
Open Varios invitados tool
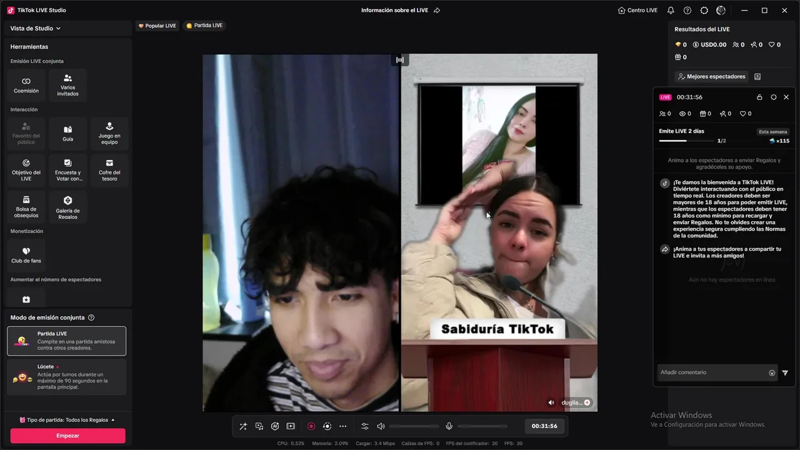[67, 86]
